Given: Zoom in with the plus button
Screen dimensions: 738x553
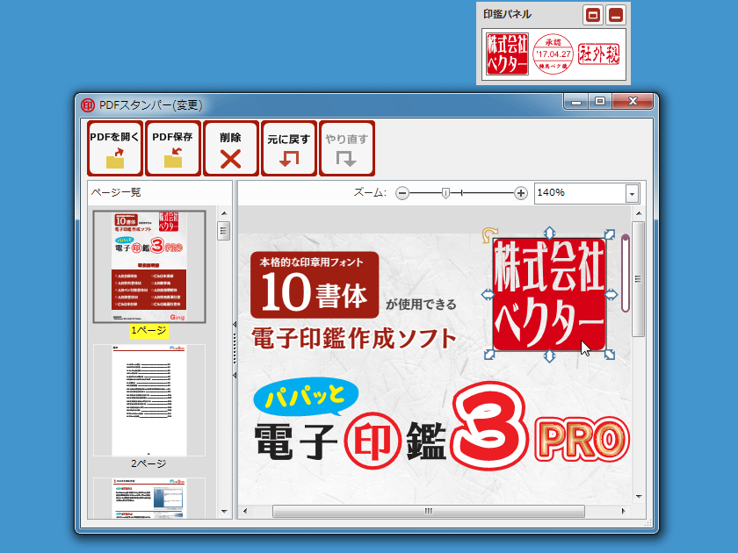Looking at the screenshot, I should tap(520, 193).
